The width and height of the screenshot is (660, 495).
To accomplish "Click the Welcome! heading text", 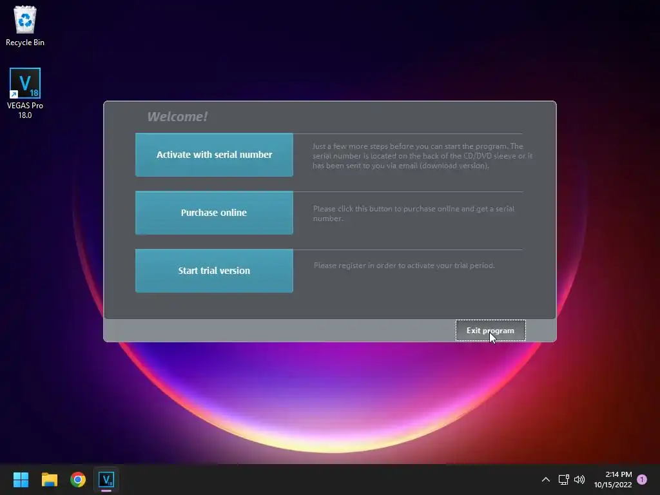I will coord(177,117).
